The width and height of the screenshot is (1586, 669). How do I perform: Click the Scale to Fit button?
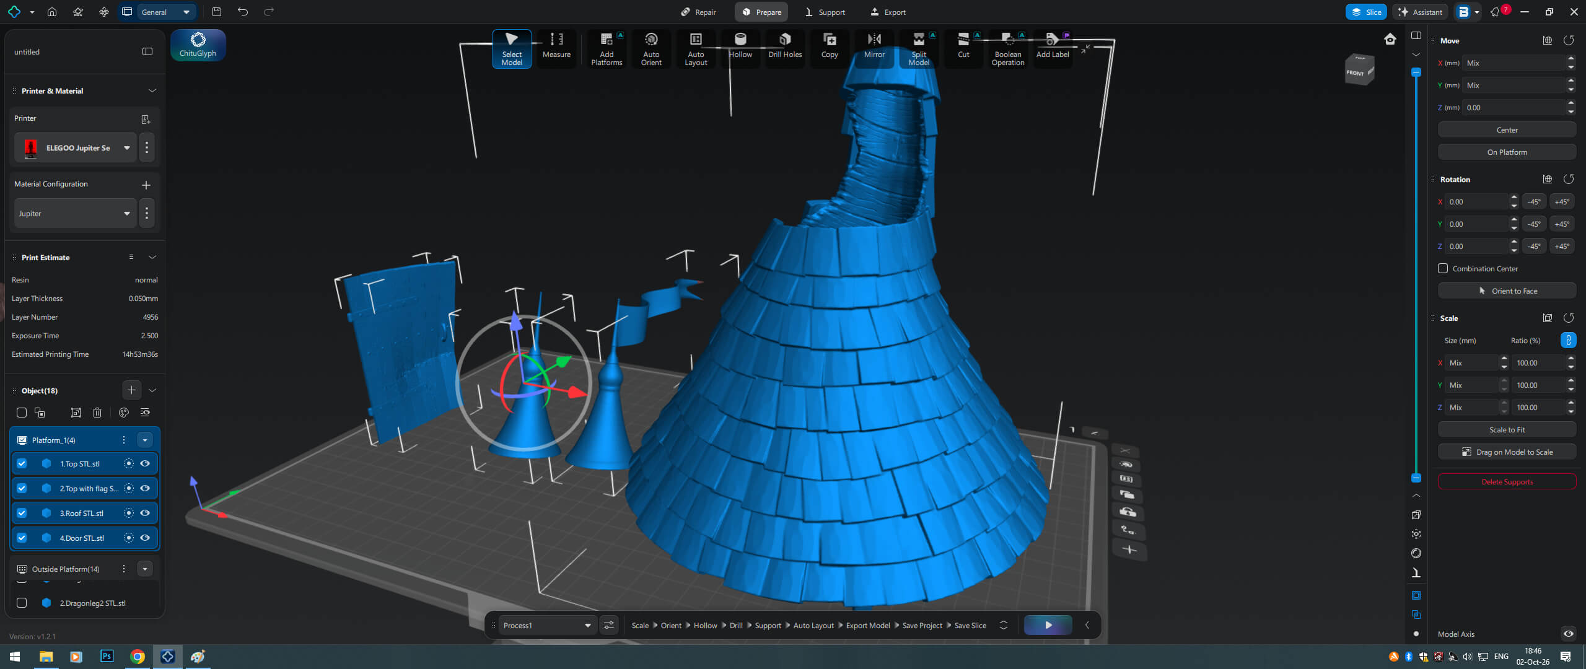coord(1507,430)
